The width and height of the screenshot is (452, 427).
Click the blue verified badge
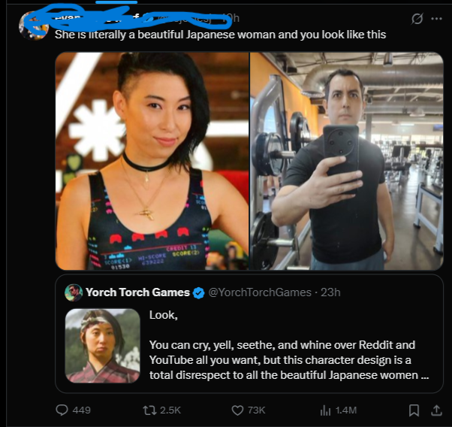(x=199, y=292)
